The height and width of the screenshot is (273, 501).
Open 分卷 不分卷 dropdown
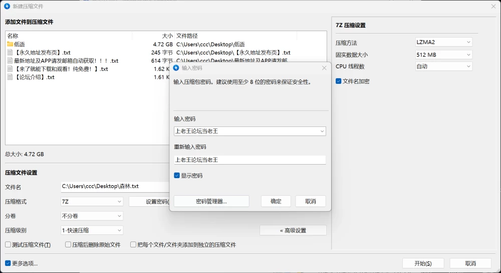[92, 216]
